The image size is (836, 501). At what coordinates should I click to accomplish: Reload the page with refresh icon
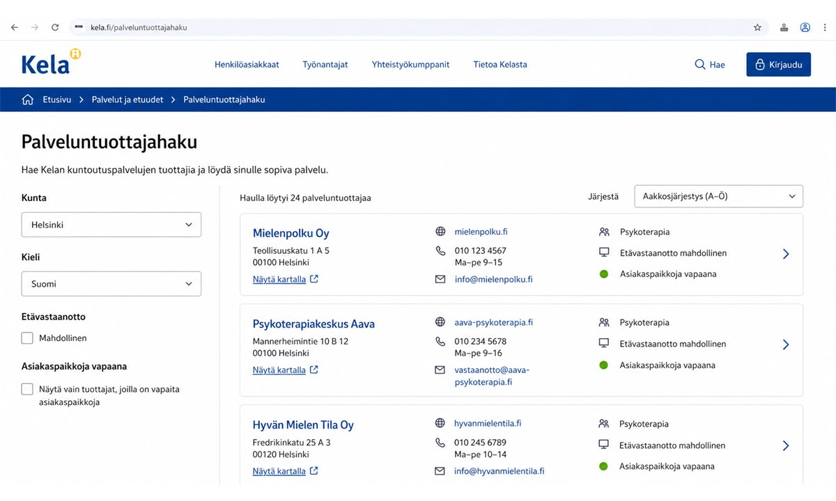[55, 28]
